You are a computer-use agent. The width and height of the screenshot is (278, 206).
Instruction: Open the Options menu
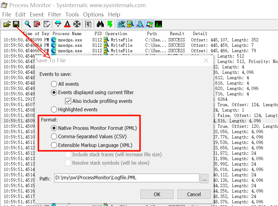coord(94,14)
